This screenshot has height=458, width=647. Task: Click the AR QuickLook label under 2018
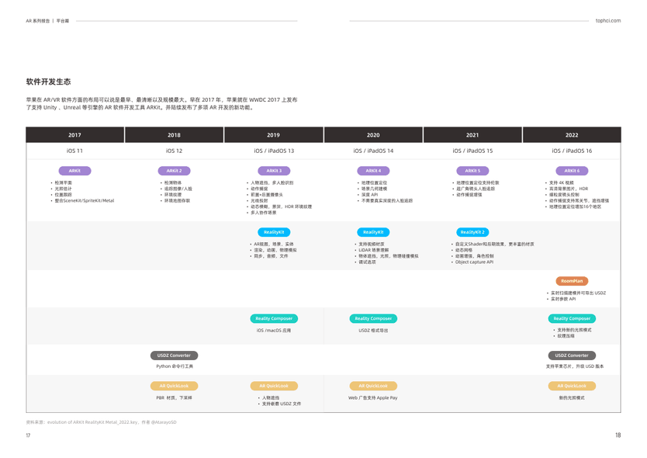(x=174, y=386)
